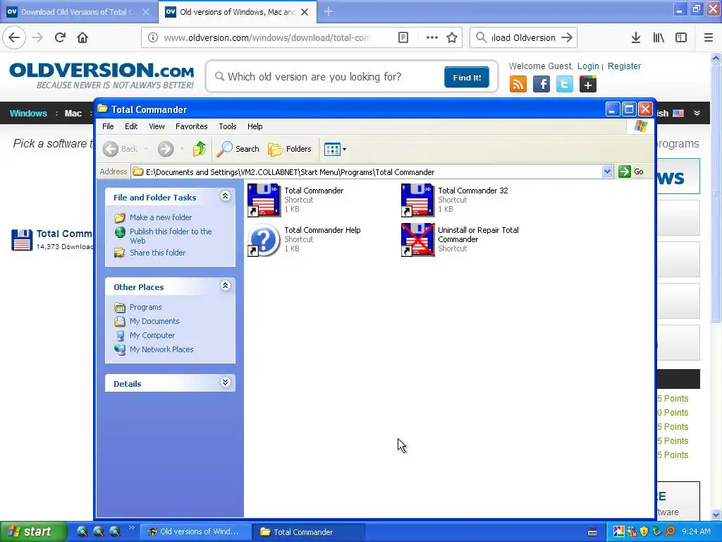
Task: Open the page actions three-dot menu
Action: 432,38
